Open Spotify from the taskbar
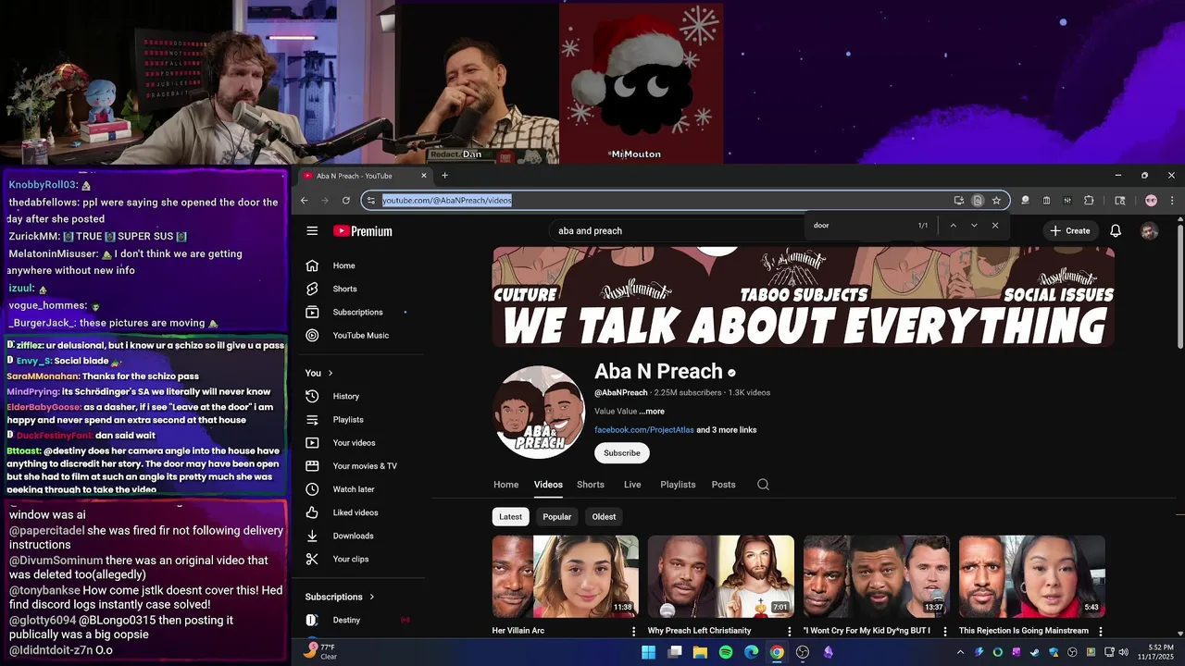1185x666 pixels. [726, 652]
